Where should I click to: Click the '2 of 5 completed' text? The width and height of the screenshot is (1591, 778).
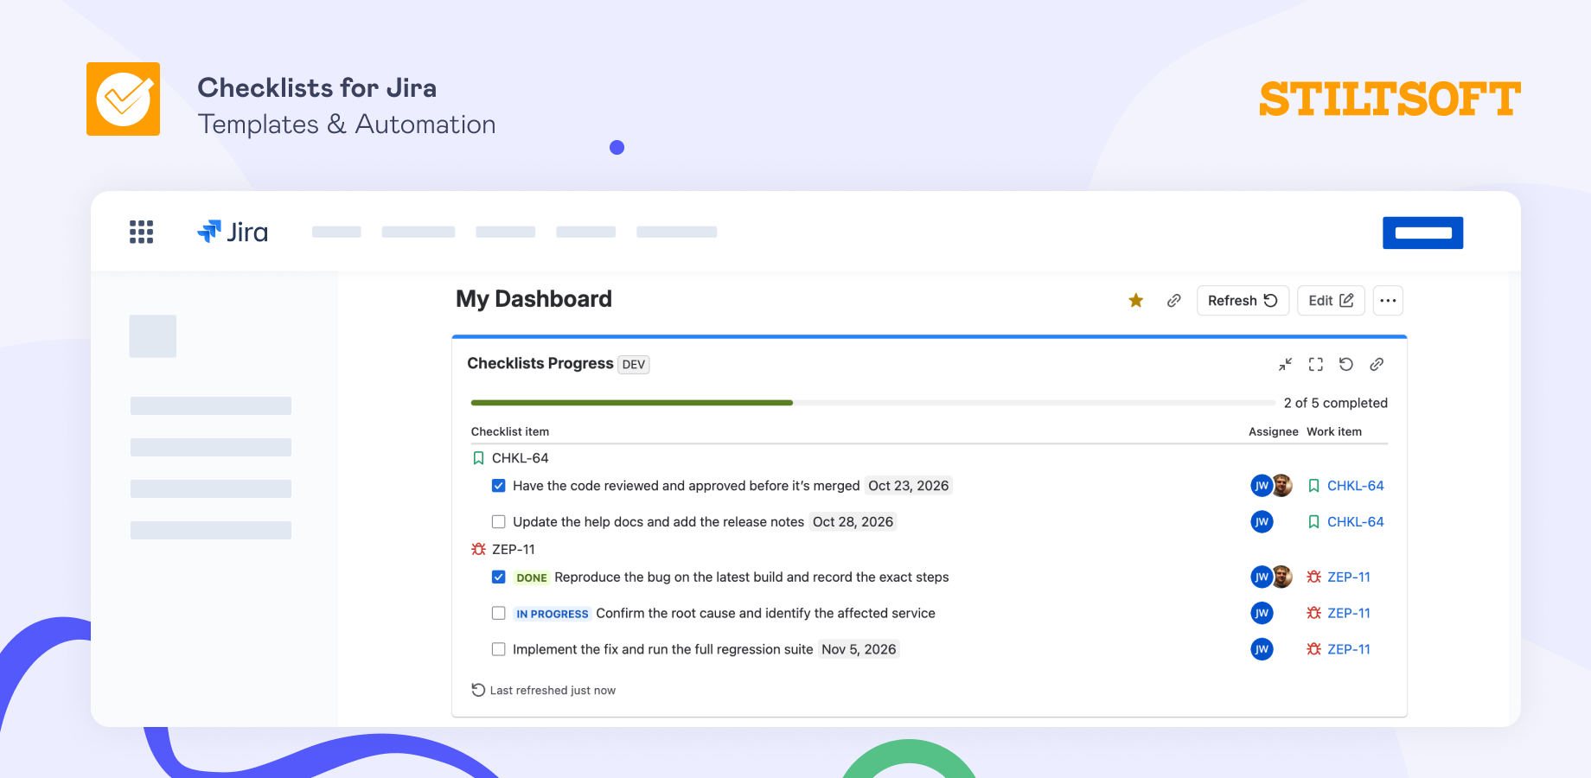(x=1335, y=403)
